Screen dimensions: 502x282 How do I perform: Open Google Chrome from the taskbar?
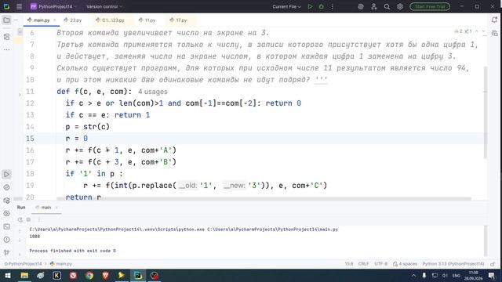pyautogui.click(x=89, y=276)
